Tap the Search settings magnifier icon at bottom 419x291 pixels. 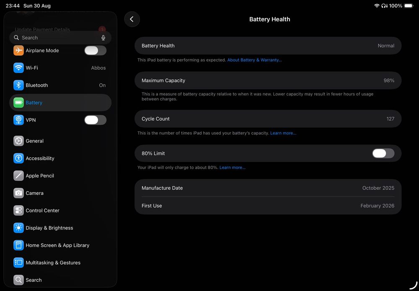click(x=18, y=280)
